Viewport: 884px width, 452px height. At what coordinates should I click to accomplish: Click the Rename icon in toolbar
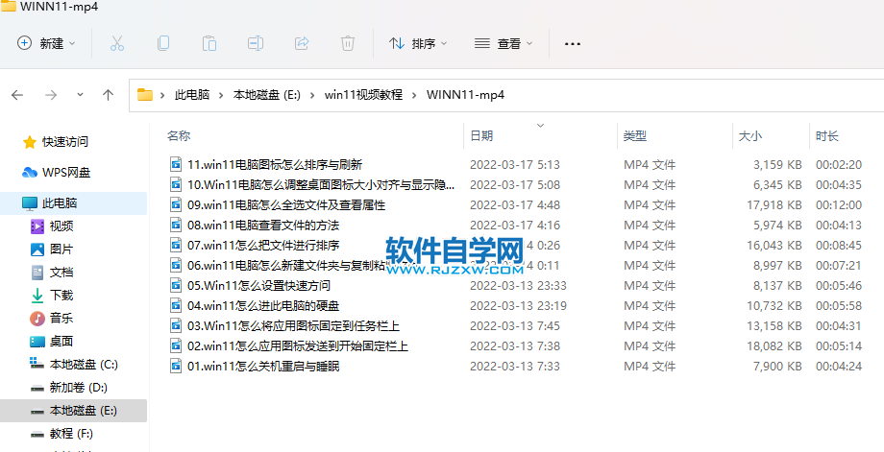tap(256, 43)
